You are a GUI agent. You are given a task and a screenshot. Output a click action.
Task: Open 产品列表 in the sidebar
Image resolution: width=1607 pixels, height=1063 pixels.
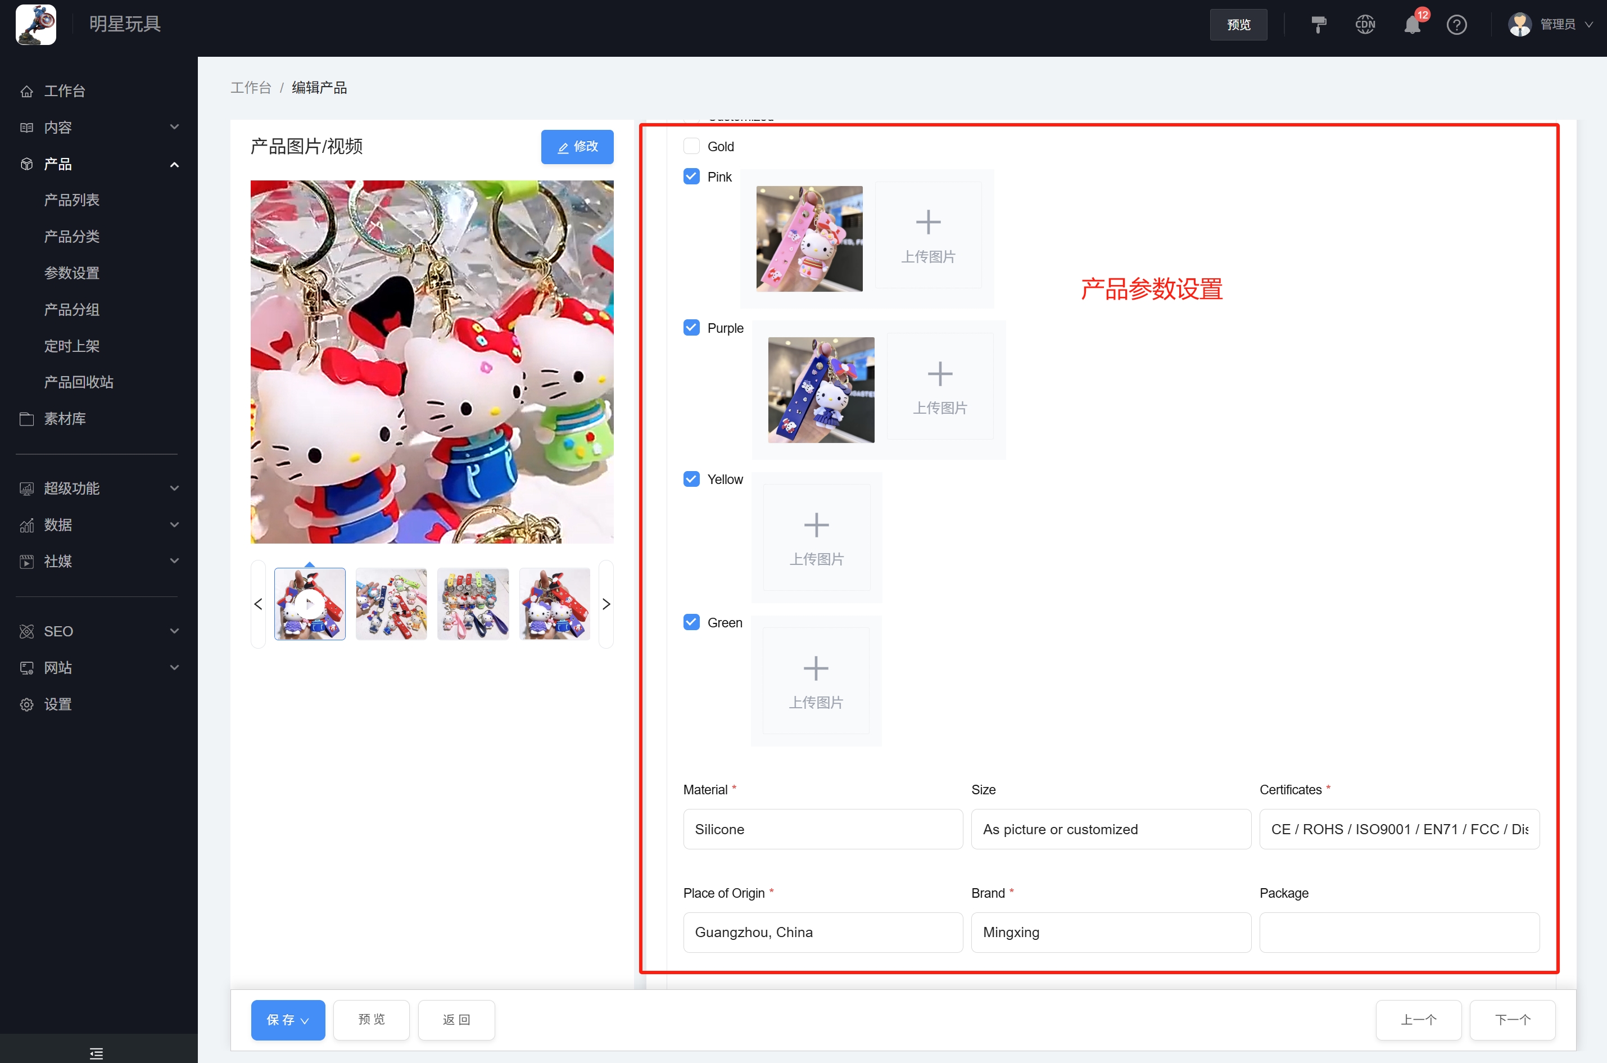coord(72,200)
